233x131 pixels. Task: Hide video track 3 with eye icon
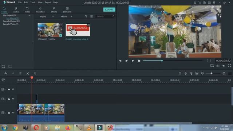tap(13, 89)
